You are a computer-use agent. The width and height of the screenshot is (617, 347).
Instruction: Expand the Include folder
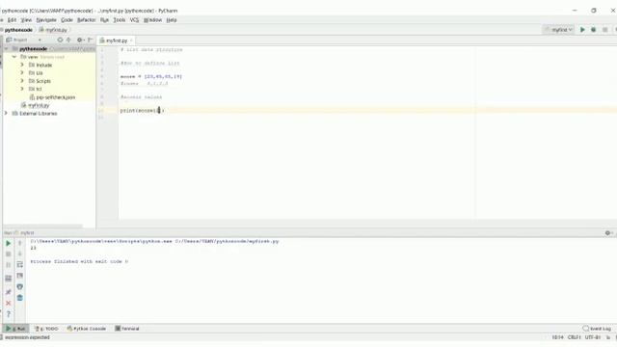click(x=22, y=65)
